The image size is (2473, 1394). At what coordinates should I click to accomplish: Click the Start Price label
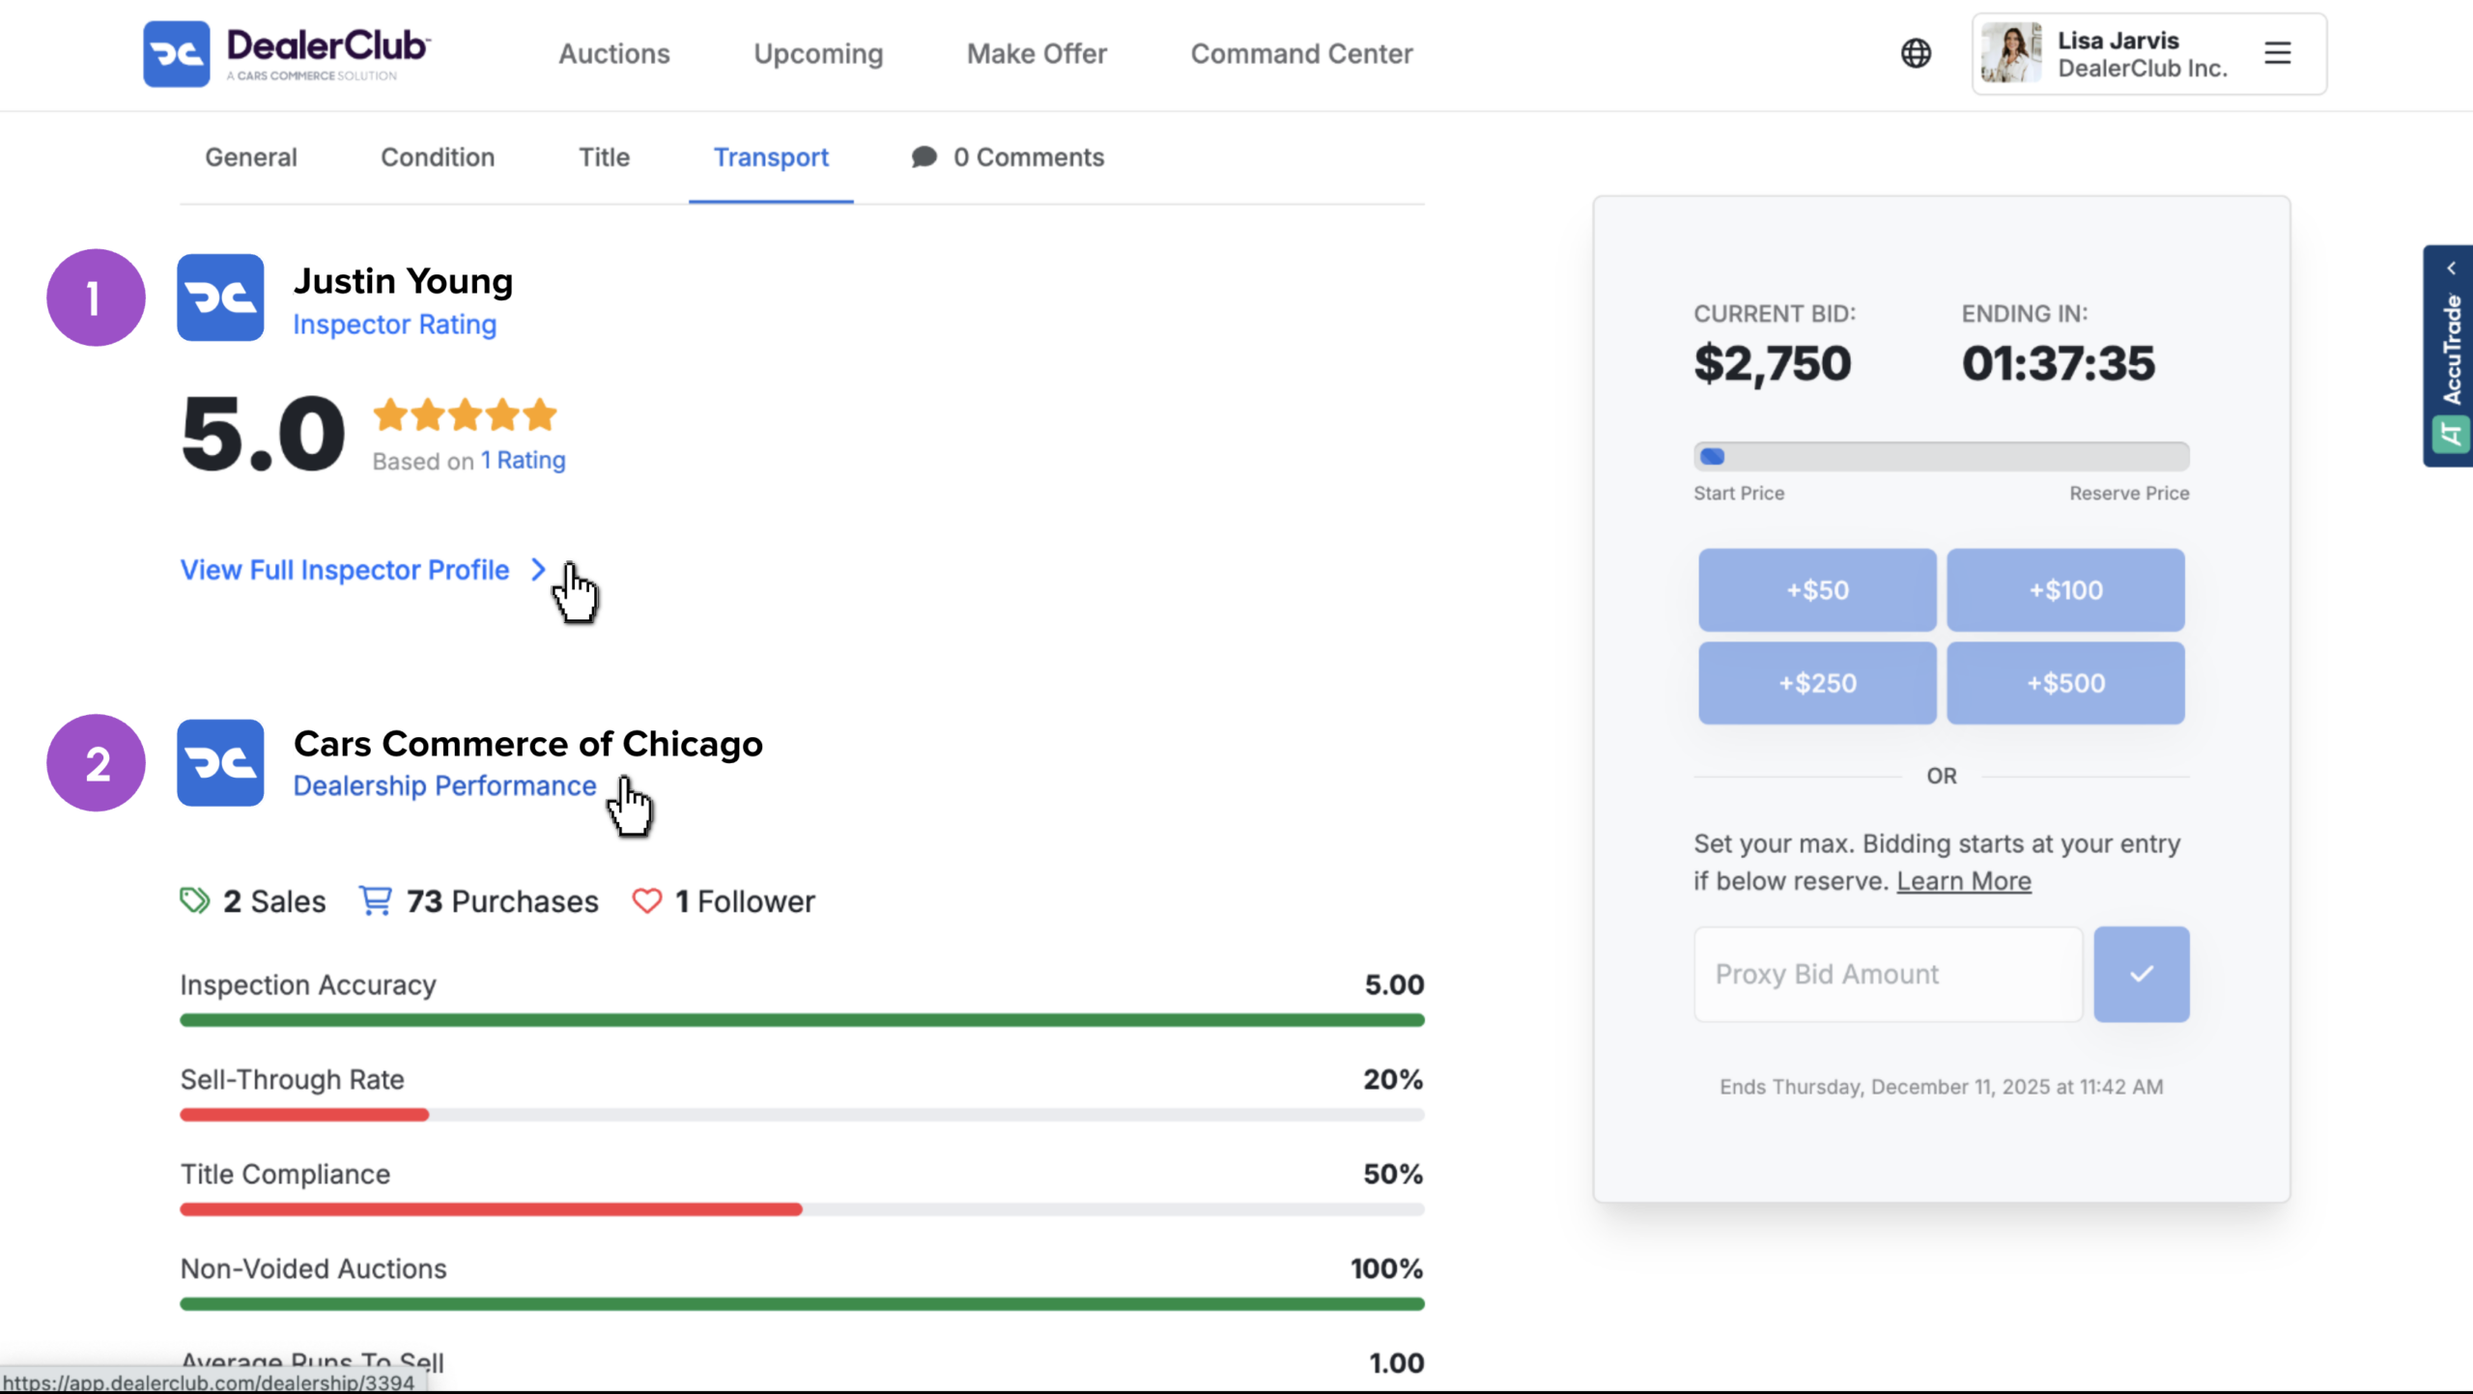1739,494
